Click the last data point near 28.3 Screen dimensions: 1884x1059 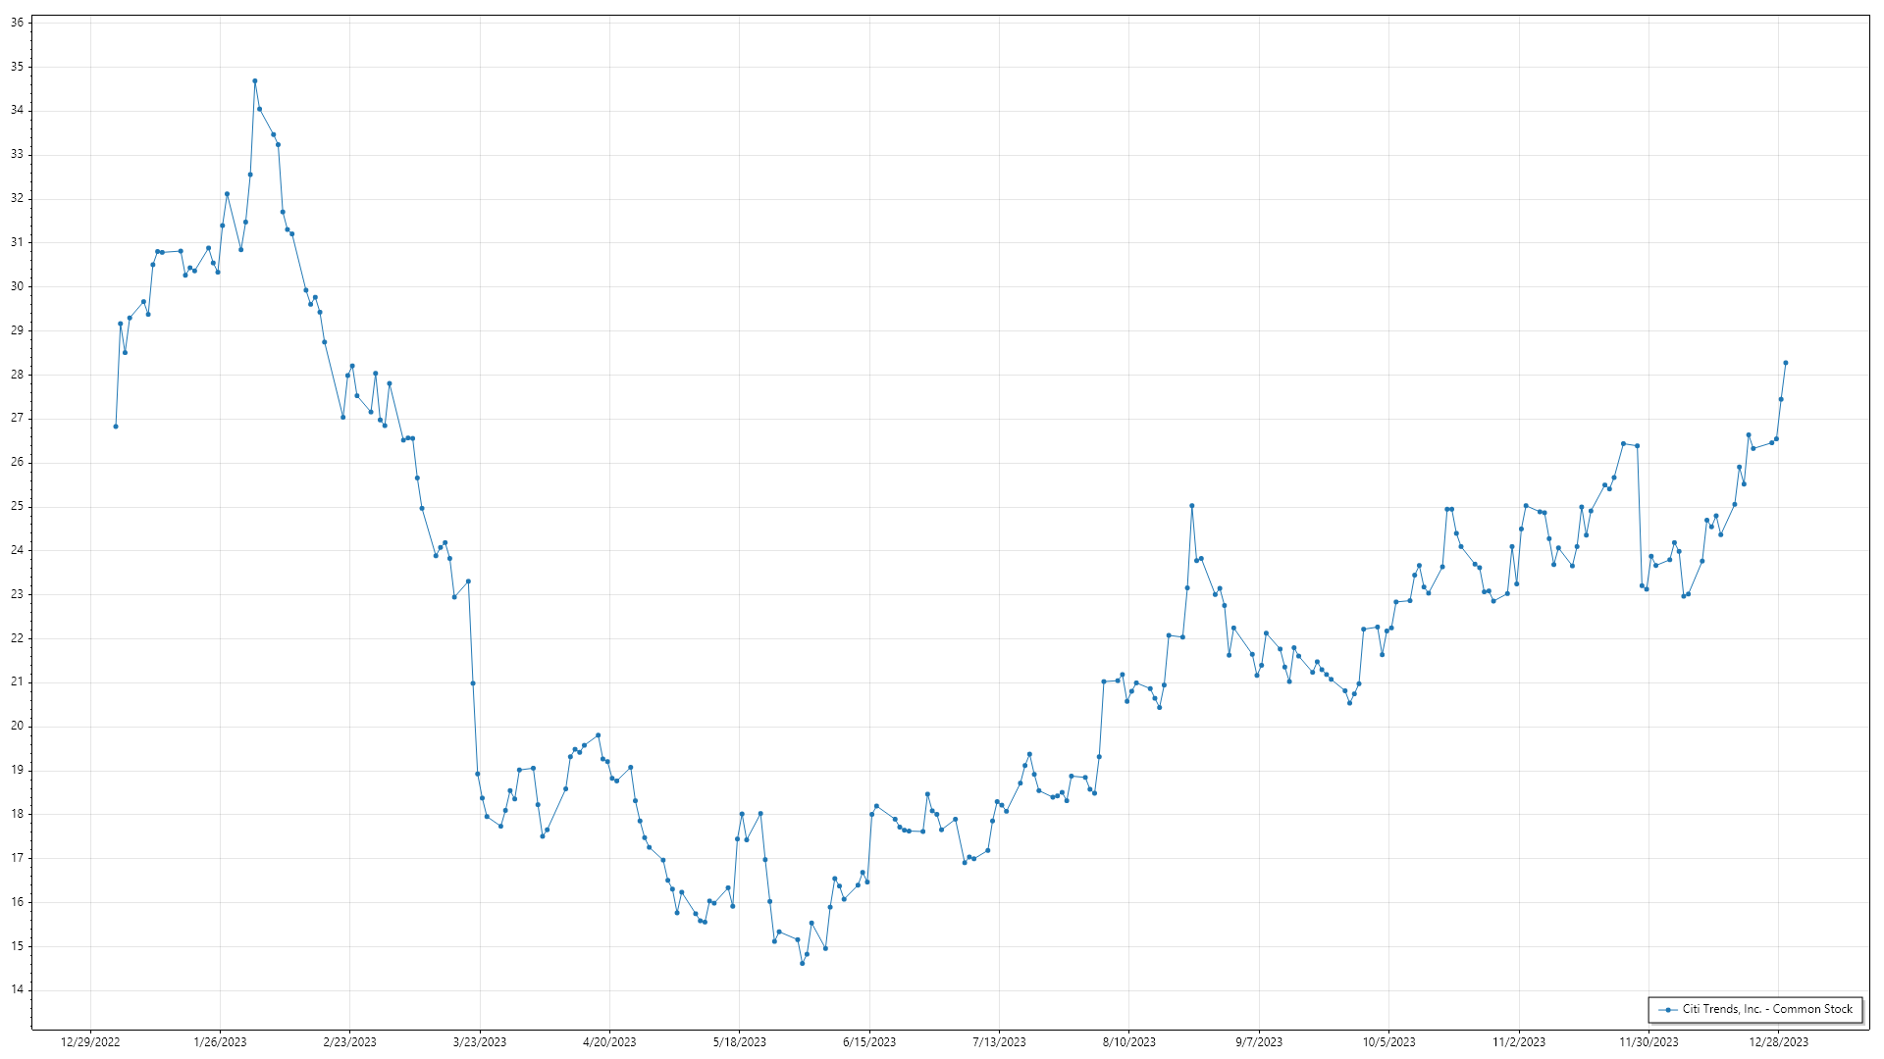pyautogui.click(x=1785, y=363)
